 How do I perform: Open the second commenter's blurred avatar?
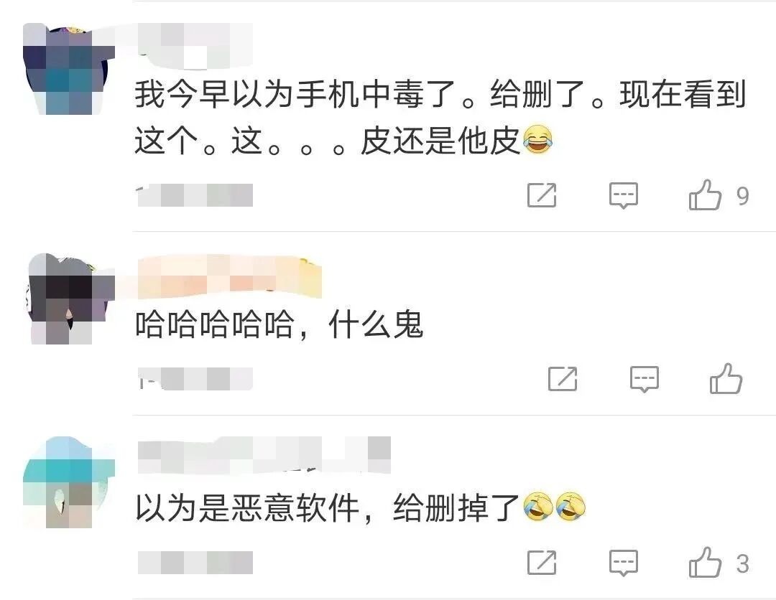click(x=69, y=299)
